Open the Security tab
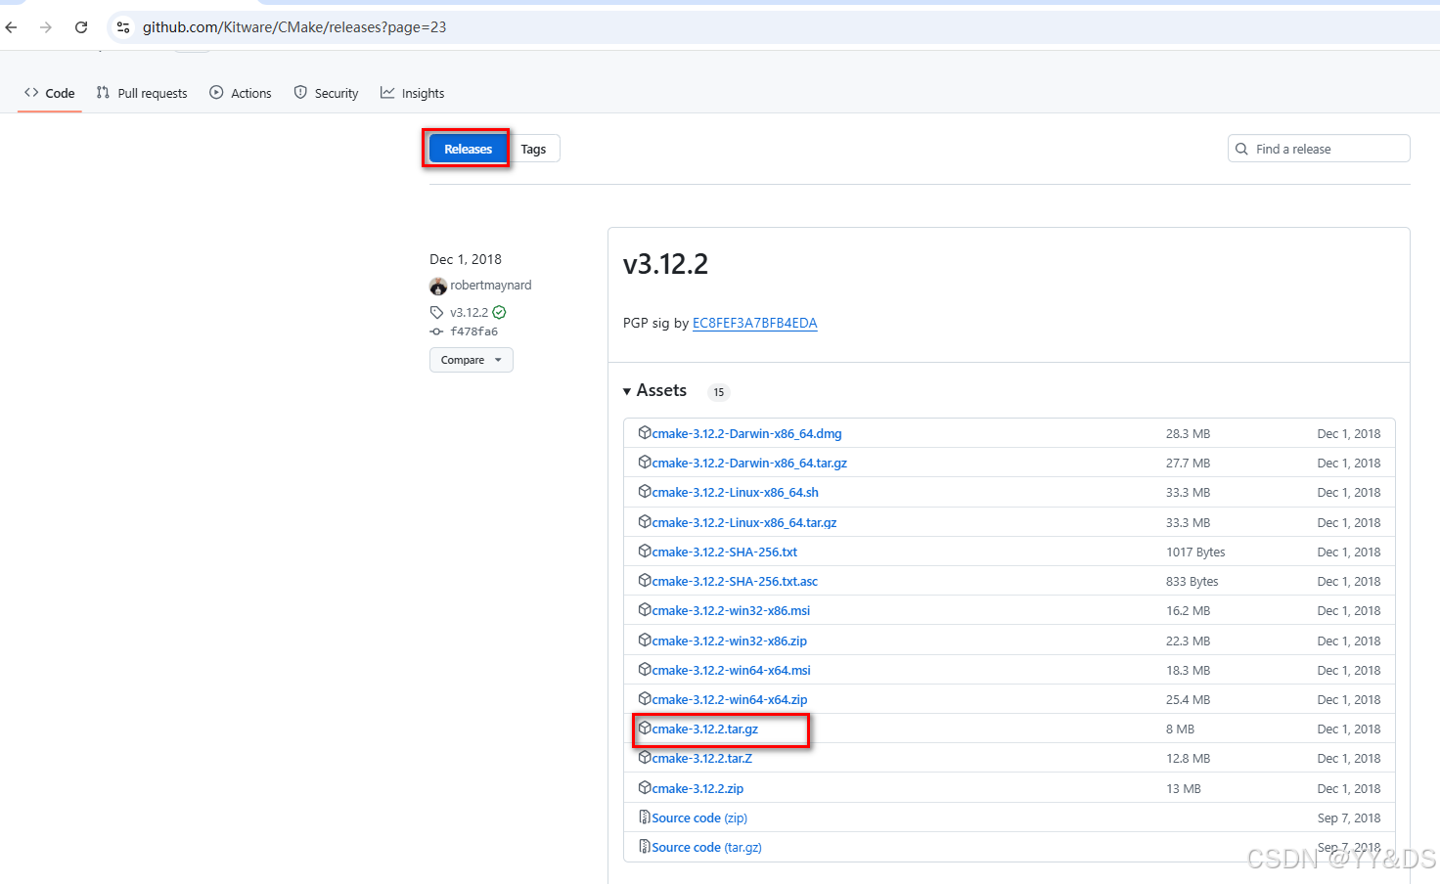1440x884 pixels. pos(327,93)
